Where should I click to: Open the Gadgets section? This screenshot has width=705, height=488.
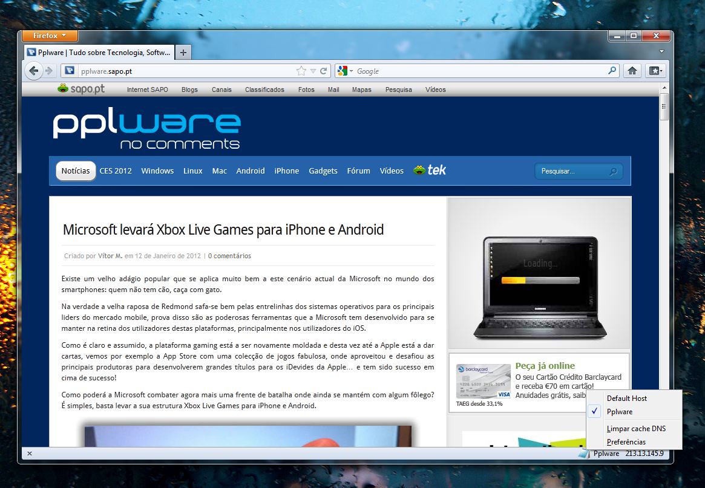[323, 171]
